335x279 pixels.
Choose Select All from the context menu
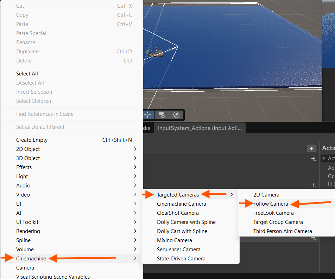point(27,74)
